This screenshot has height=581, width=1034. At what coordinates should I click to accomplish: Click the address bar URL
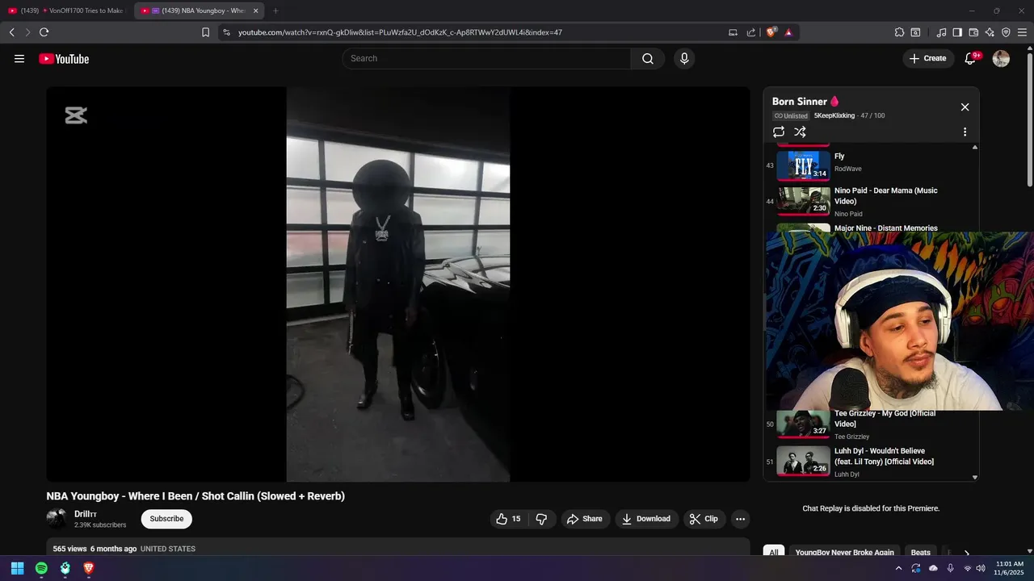point(400,32)
